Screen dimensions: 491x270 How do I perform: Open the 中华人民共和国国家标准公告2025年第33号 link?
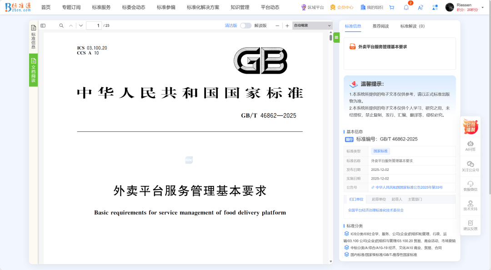(409, 187)
